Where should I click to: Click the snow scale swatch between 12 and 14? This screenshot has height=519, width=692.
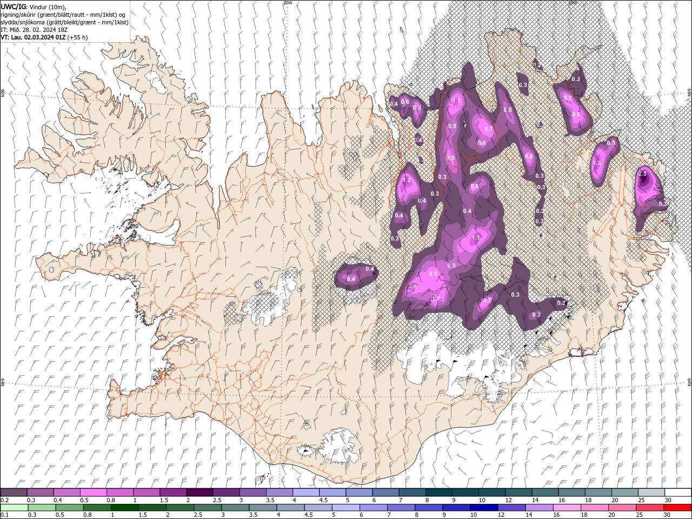point(518,493)
